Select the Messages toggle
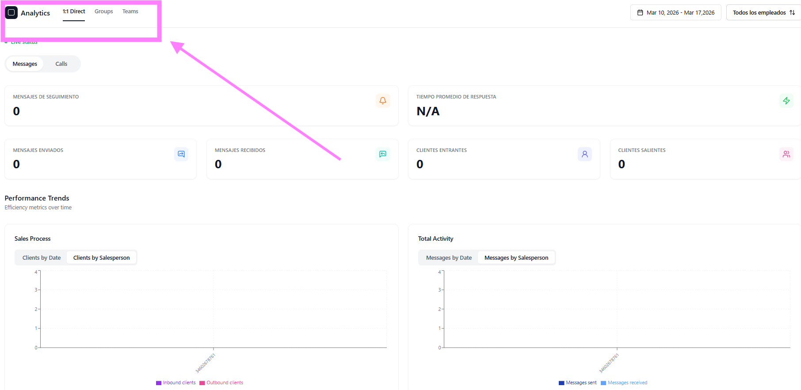The height and width of the screenshot is (390, 801). [25, 64]
